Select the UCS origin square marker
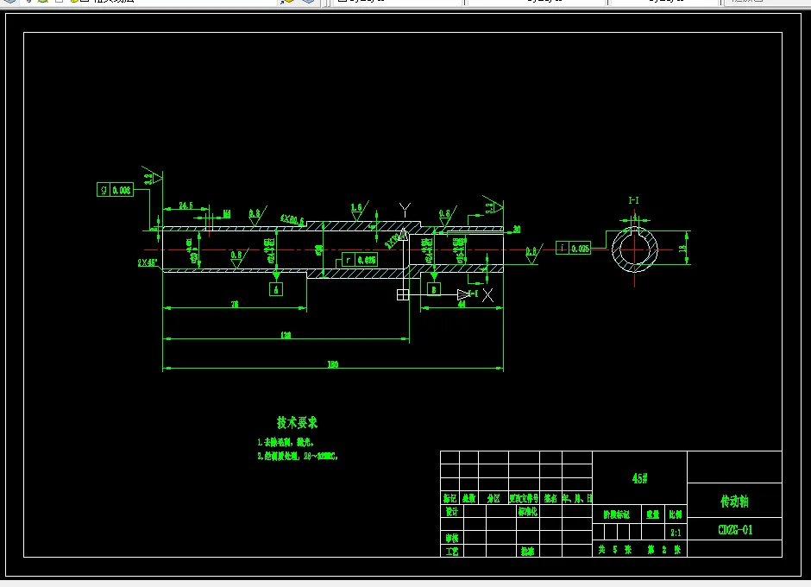This screenshot has width=811, height=587. 403,294
